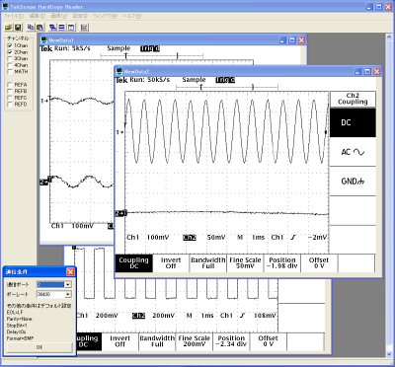
Task: Click 'Invert Off' in rear bottom window
Action: 120,341
